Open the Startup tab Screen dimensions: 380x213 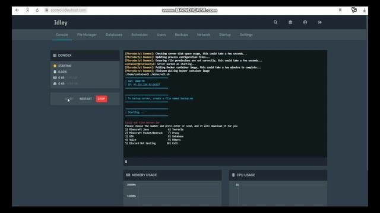[225, 35]
